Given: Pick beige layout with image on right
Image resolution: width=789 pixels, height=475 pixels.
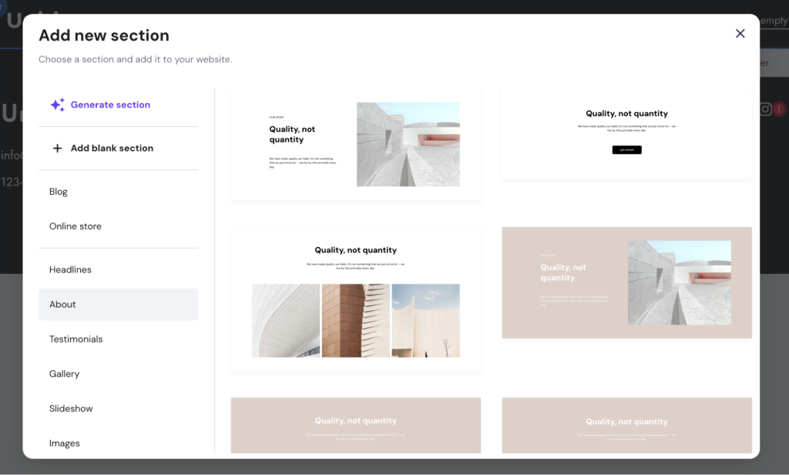Looking at the screenshot, I should [626, 283].
